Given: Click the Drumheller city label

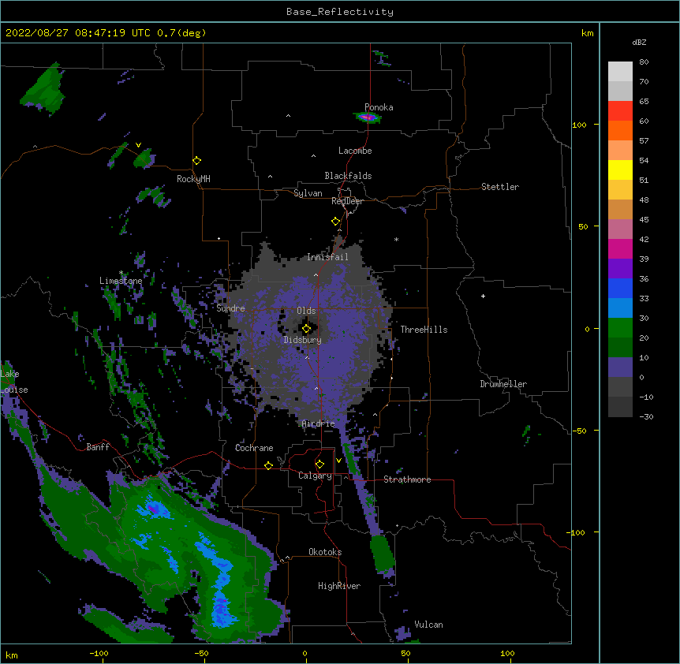Looking at the screenshot, I should click(x=503, y=384).
